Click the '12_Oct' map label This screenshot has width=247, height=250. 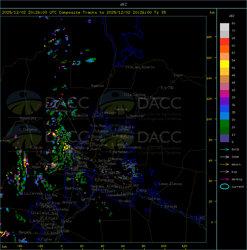pyautogui.click(x=134, y=185)
